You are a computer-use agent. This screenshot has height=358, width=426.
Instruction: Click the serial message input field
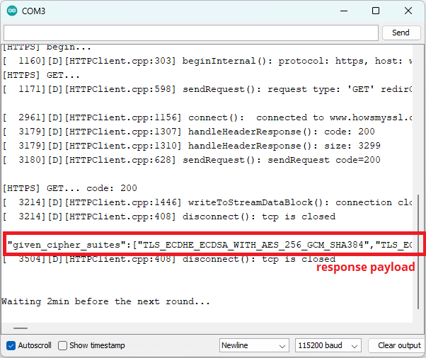191,33
